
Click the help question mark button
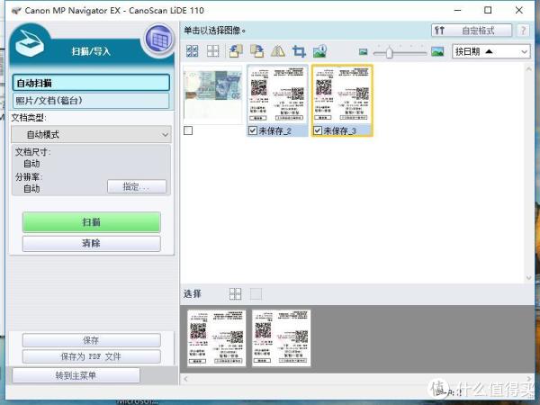pos(523,31)
